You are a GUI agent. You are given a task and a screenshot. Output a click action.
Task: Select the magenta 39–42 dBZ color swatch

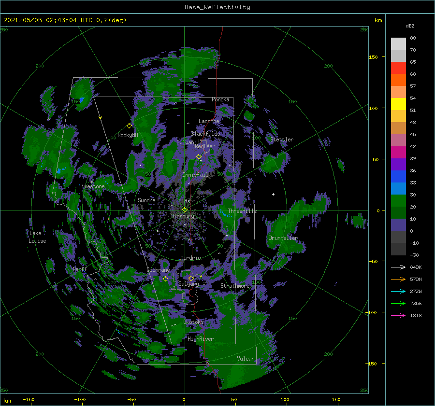(398, 153)
